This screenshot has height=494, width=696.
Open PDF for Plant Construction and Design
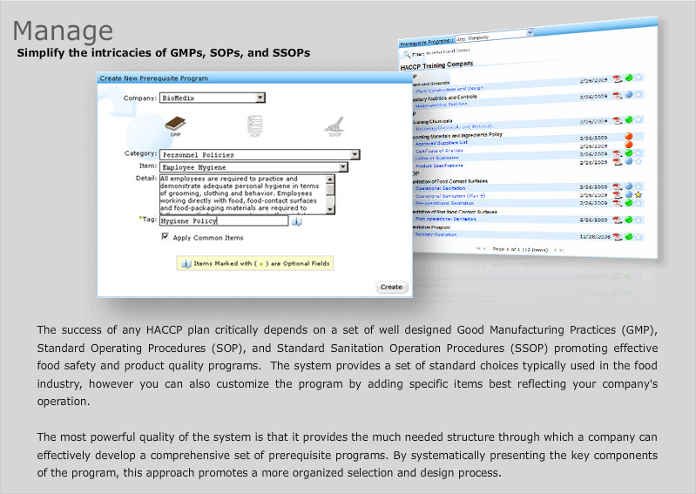tap(618, 78)
